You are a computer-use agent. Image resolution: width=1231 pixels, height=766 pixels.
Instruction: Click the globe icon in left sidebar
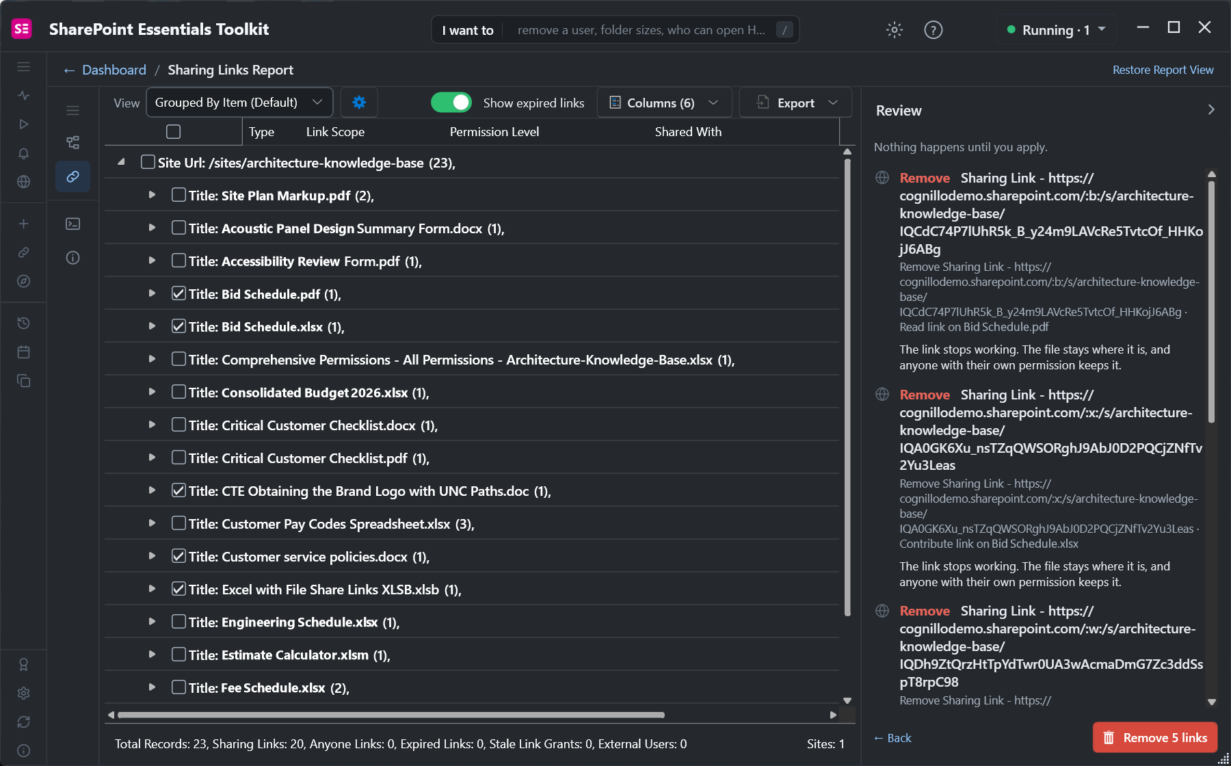(x=24, y=182)
